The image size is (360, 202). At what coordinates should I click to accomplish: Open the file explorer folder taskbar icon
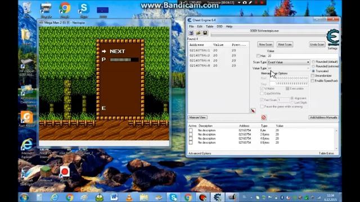[144, 198]
